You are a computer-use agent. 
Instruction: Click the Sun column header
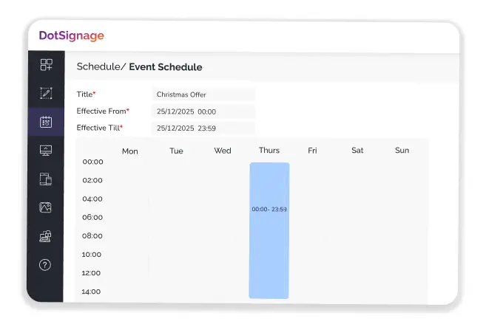[x=402, y=151]
